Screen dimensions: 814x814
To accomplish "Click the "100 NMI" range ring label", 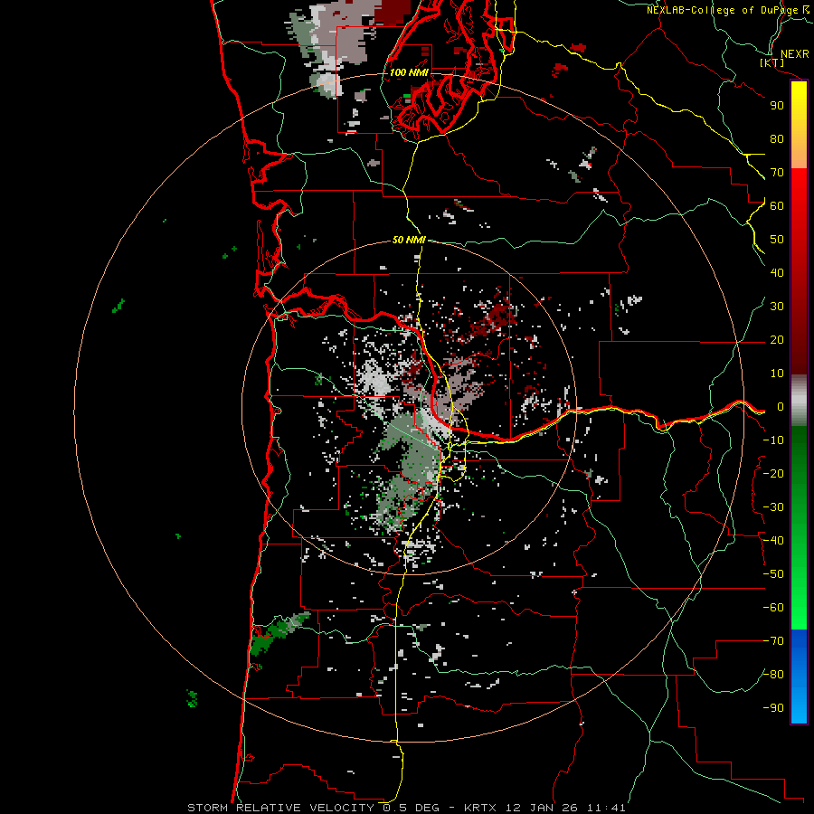I will point(409,72).
